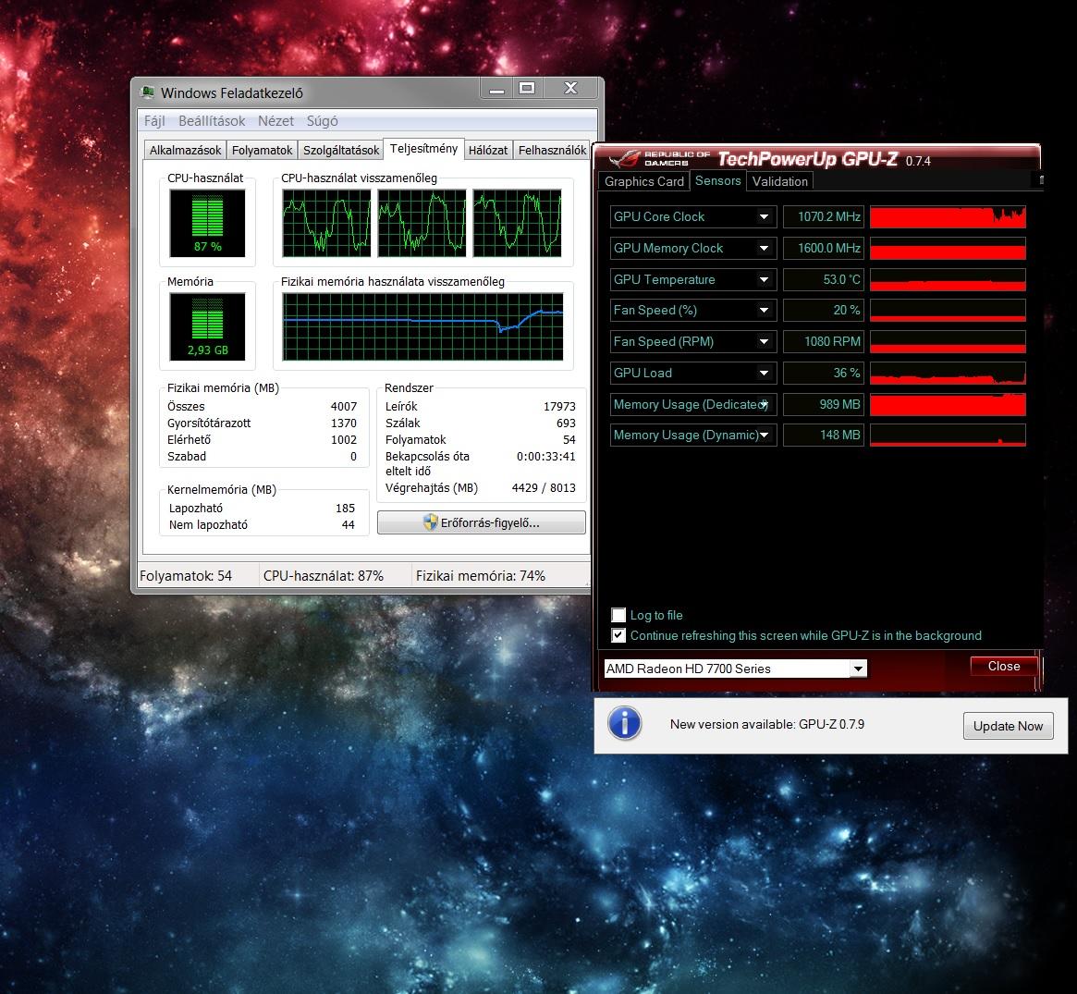This screenshot has height=994, width=1077.
Task: Click shield icon on Erőforrás-figyelő button
Action: tap(431, 522)
